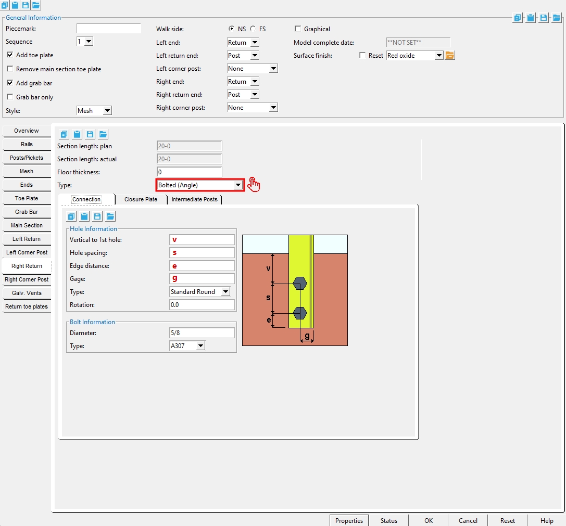This screenshot has width=566, height=526.
Task: Switch to the Closure Plate tab
Action: (141, 199)
